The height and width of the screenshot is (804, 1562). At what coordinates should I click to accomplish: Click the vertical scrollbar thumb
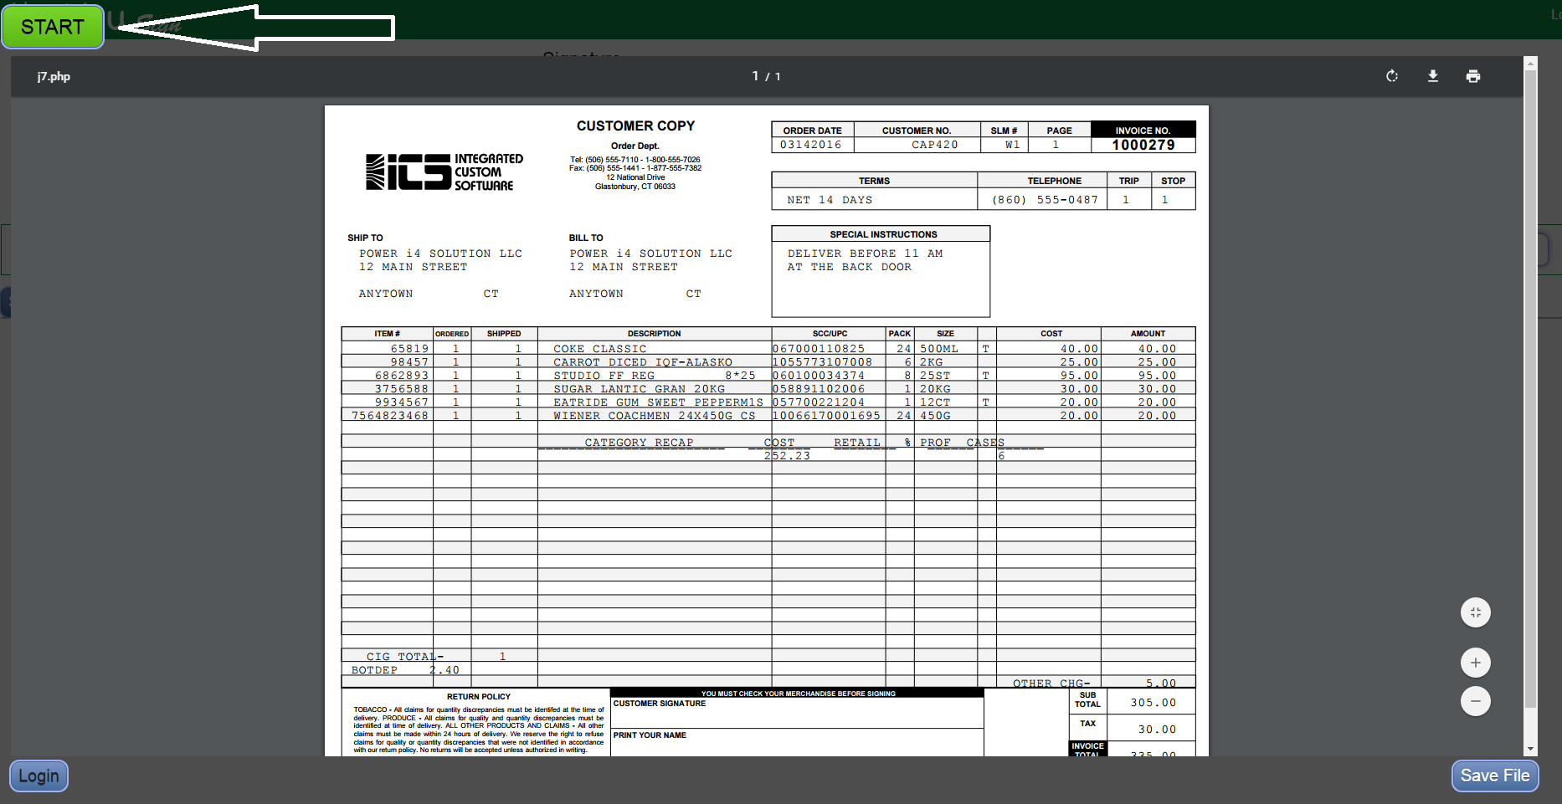click(1530, 385)
